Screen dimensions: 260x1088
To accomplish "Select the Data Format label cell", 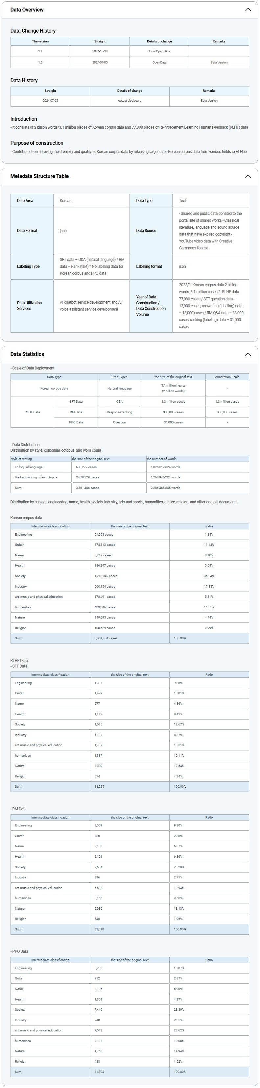I will [x=27, y=231].
